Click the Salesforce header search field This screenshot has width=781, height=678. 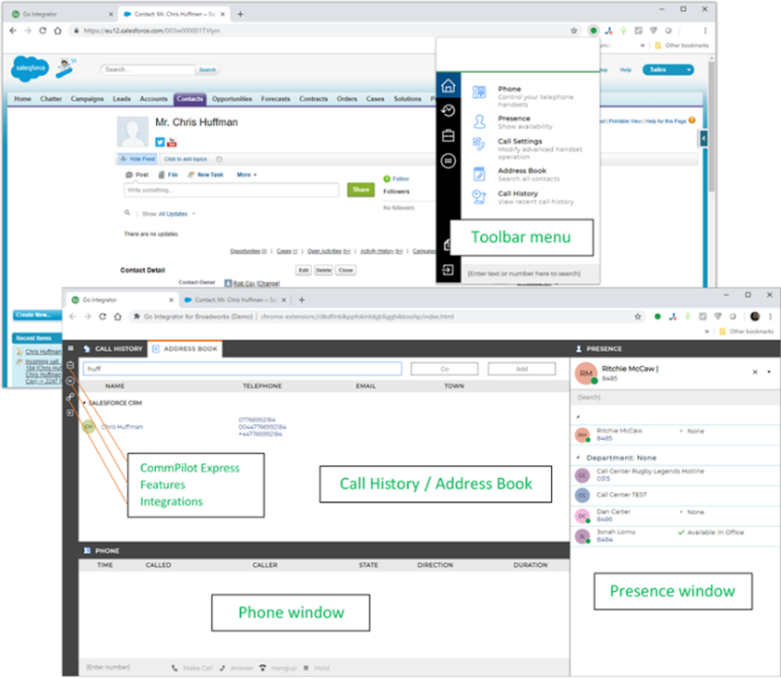coord(148,70)
